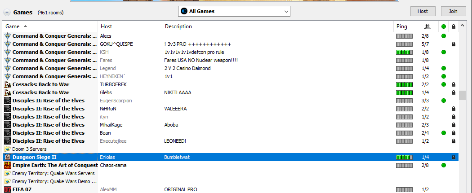The image size is (472, 193).
Task: Sort by green status dot column header
Action: (443, 26)
